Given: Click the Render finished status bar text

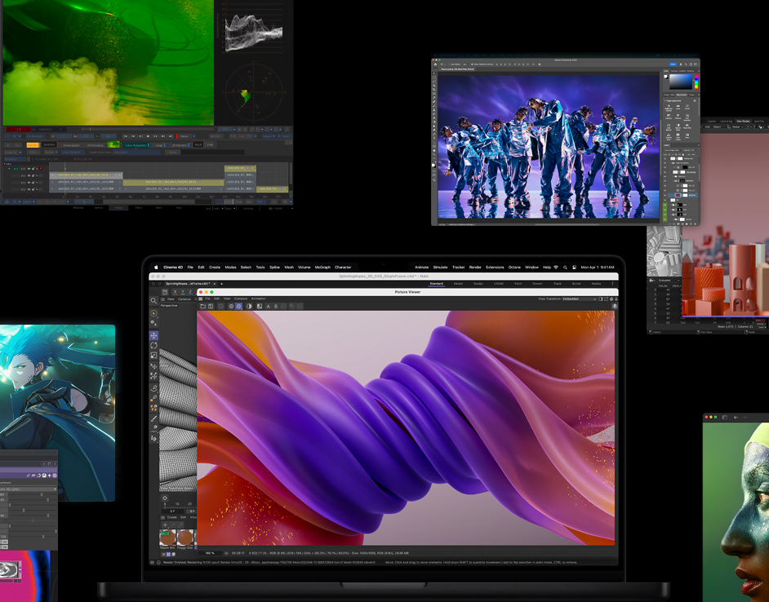Looking at the screenshot, I should [269, 562].
